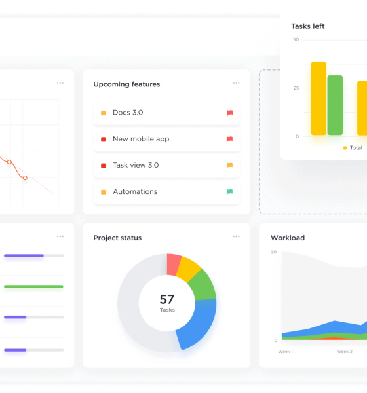Viewport: 367px width, 393px height.
Task: Open Project status card options menu
Action: click(236, 236)
